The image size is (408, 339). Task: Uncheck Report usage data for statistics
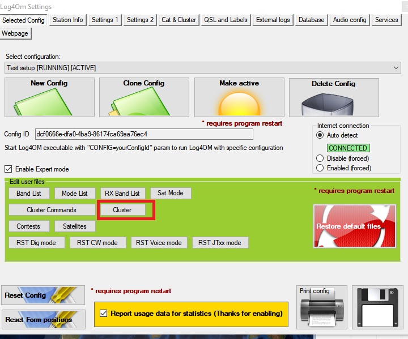tap(103, 314)
